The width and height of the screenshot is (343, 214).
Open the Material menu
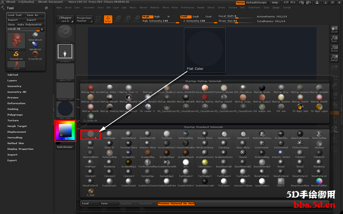pyautogui.click(x=155, y=8)
